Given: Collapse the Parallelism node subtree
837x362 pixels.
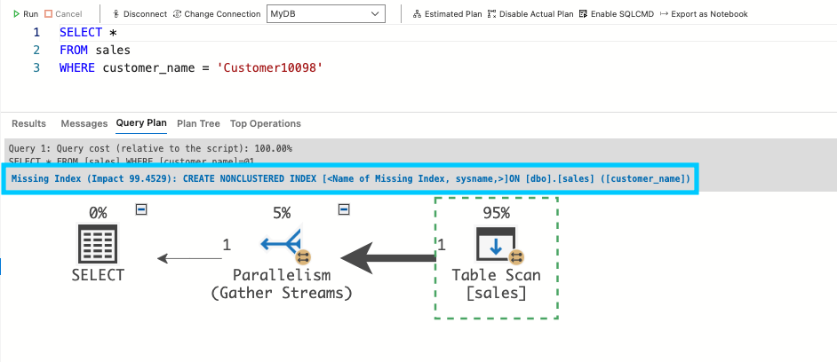Looking at the screenshot, I should pyautogui.click(x=345, y=209).
